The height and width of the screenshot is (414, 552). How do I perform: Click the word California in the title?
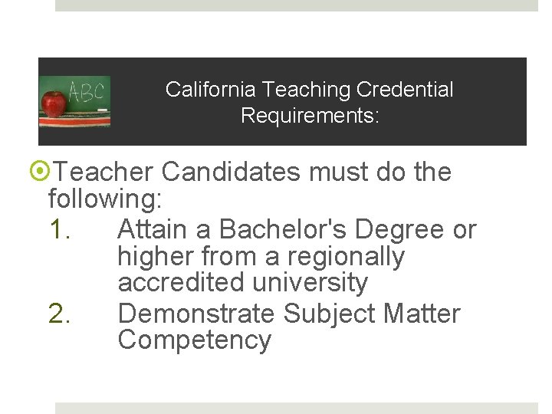(x=211, y=90)
